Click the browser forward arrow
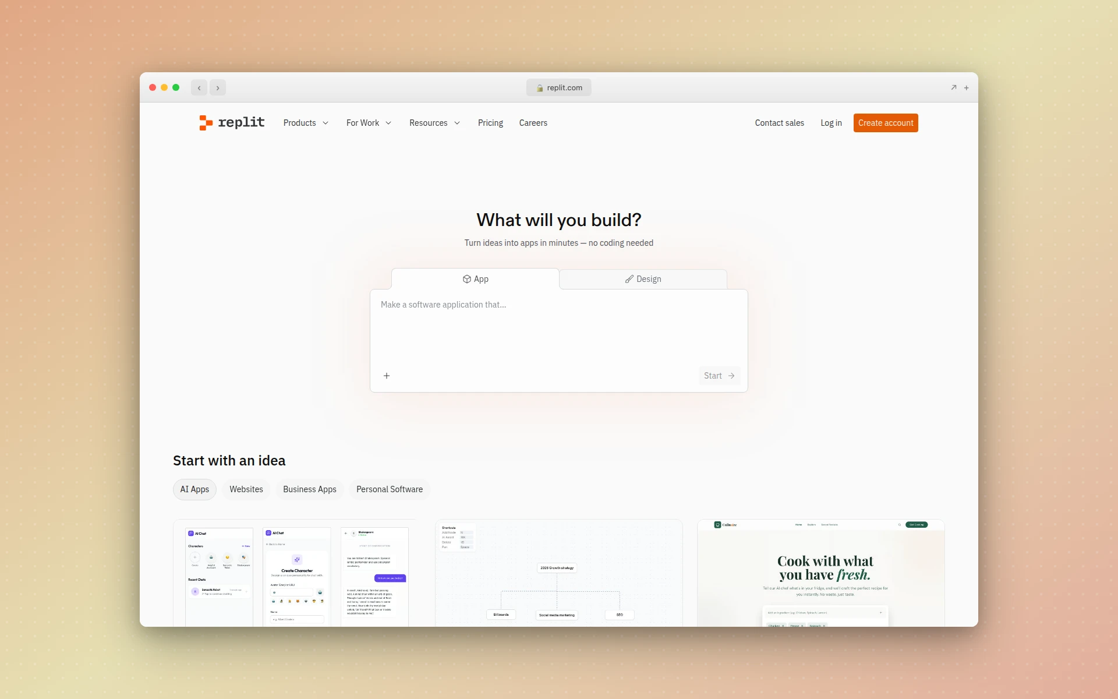The image size is (1118, 699). click(x=218, y=87)
